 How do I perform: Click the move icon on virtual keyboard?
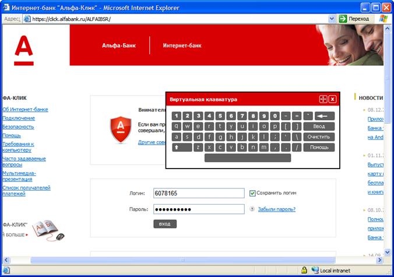click(x=323, y=99)
